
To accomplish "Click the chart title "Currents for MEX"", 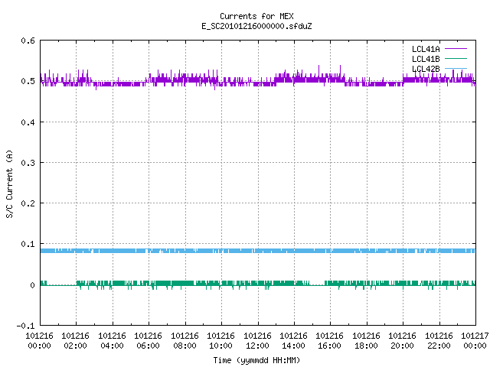I will pyautogui.click(x=256, y=16).
